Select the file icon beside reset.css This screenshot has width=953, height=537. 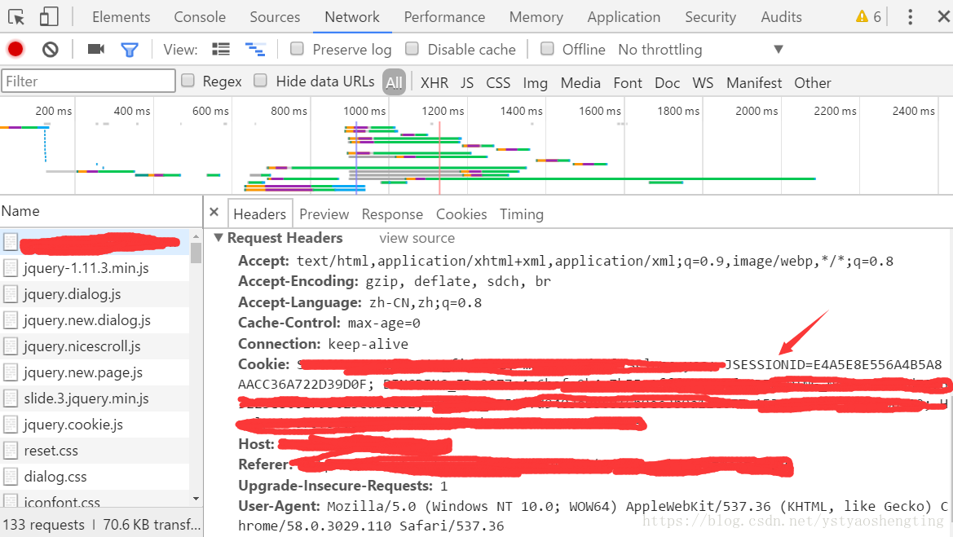coord(11,451)
